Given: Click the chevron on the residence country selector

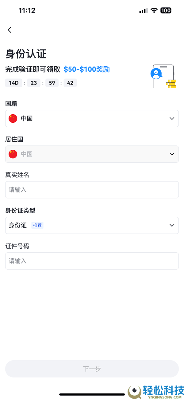Looking at the screenshot, I should click(x=172, y=154).
